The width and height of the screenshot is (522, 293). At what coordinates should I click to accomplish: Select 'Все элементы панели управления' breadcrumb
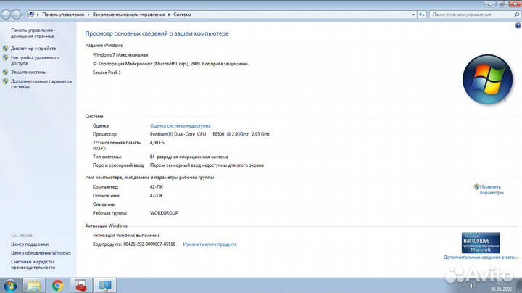[x=130, y=14]
